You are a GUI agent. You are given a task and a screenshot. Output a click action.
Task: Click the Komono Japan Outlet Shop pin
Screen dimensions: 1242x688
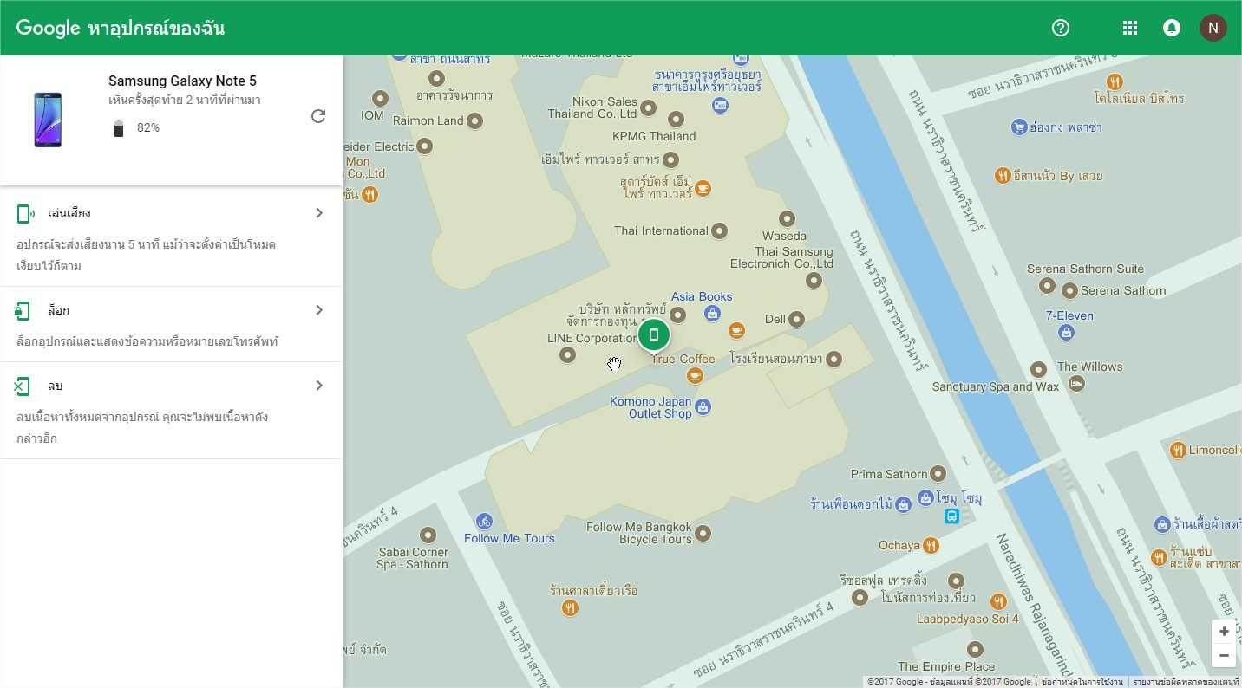click(x=703, y=406)
